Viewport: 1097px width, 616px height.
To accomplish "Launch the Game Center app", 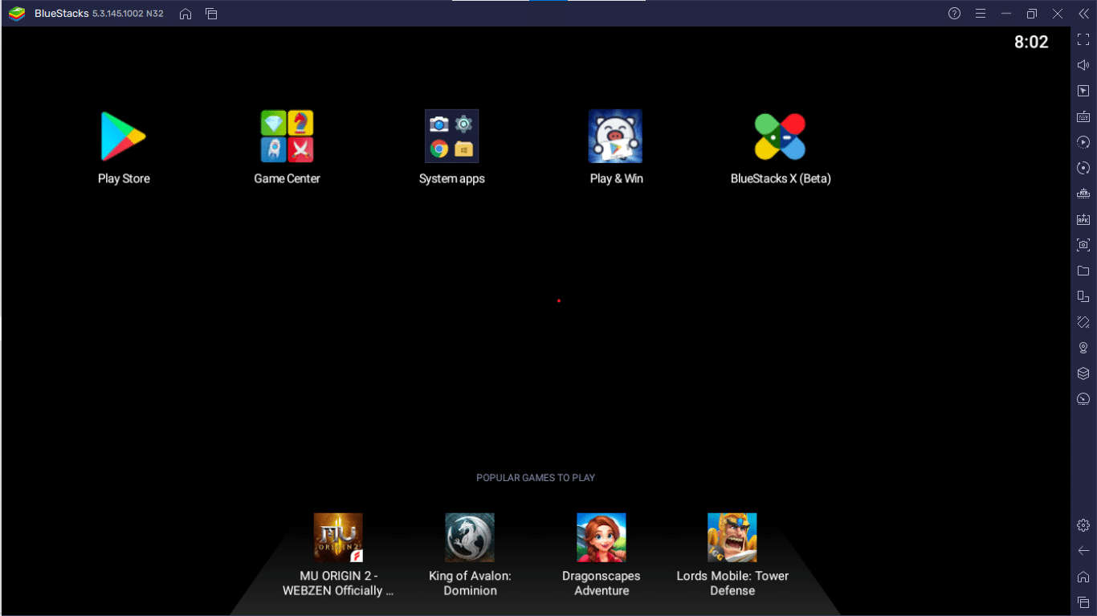I will [x=287, y=137].
